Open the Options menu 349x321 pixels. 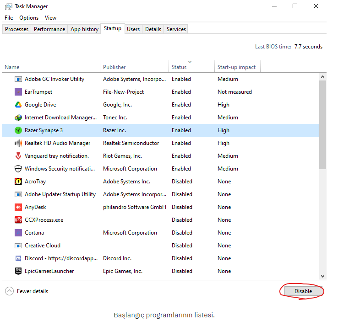coord(29,18)
